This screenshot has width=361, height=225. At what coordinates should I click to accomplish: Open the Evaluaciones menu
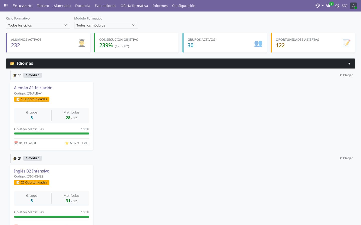coord(105,6)
